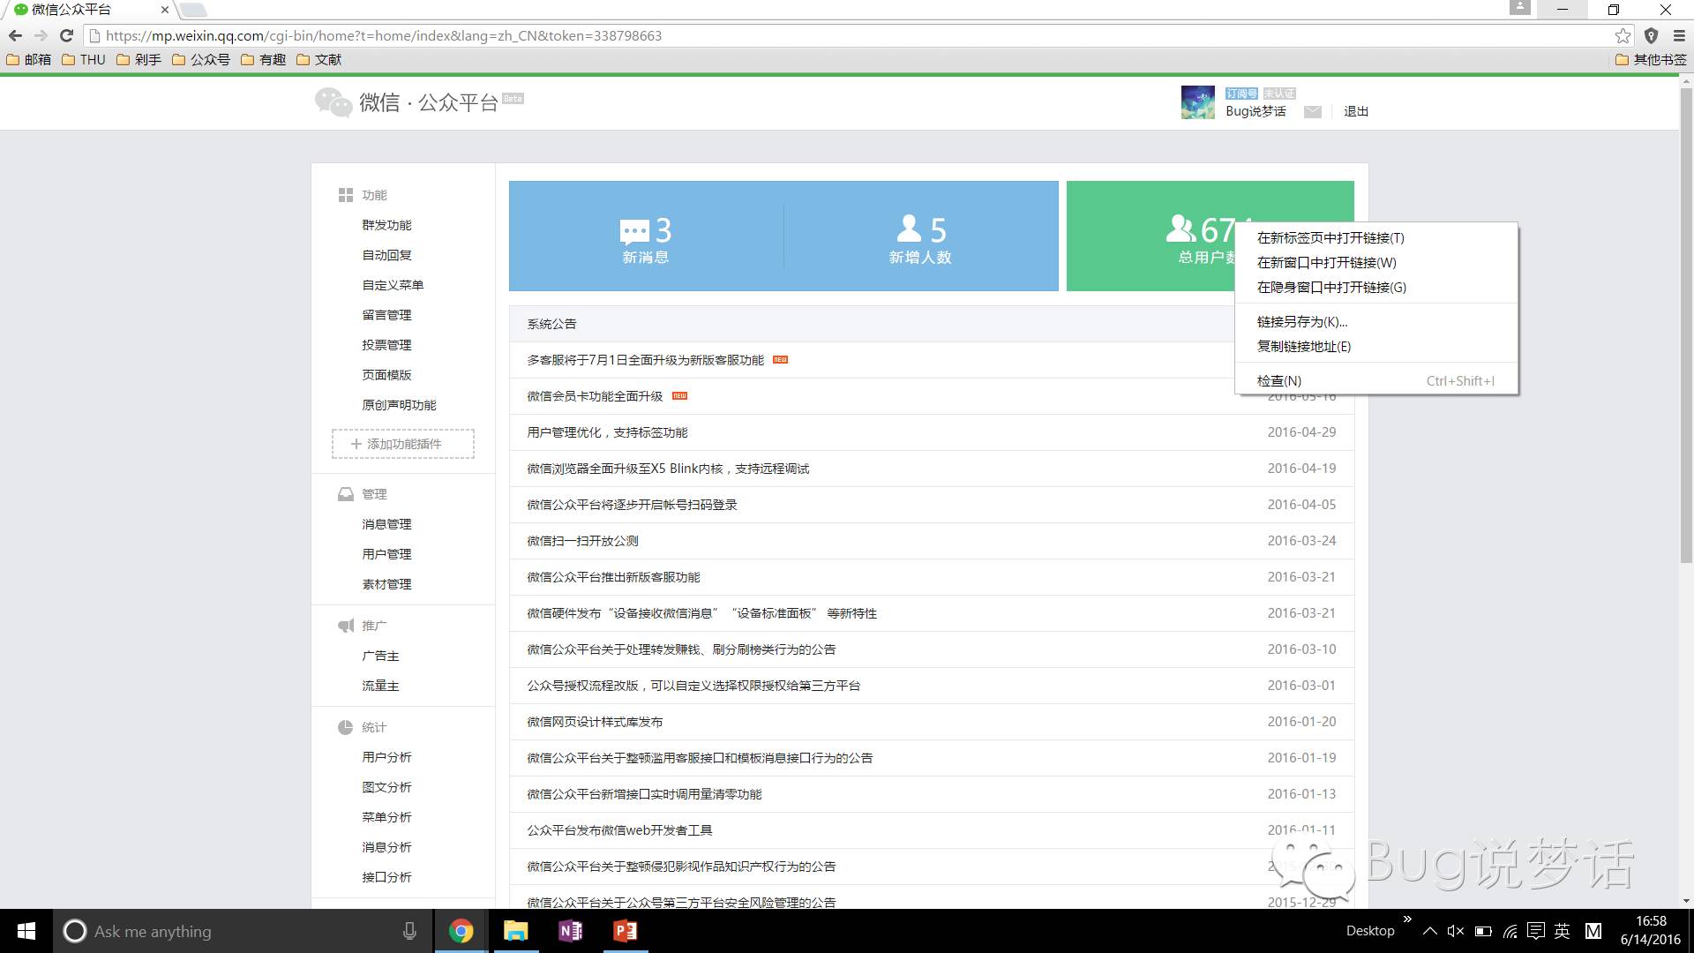Bookmark this page using the star icon
This screenshot has width=1694, height=953.
click(1623, 36)
